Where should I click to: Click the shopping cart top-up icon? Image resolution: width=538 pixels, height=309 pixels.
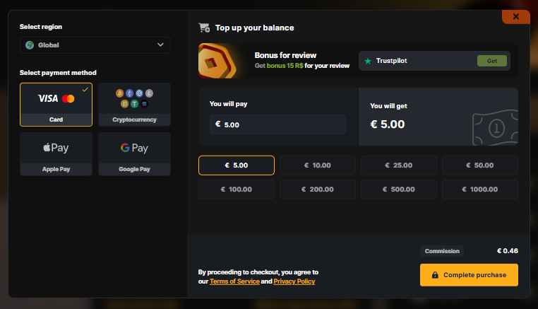tap(205, 28)
